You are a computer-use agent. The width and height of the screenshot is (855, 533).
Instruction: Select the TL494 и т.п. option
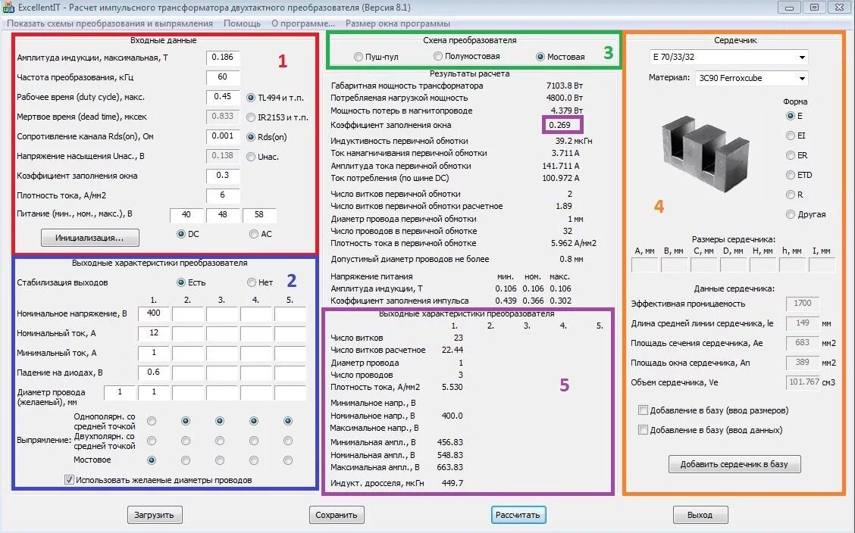coord(251,98)
